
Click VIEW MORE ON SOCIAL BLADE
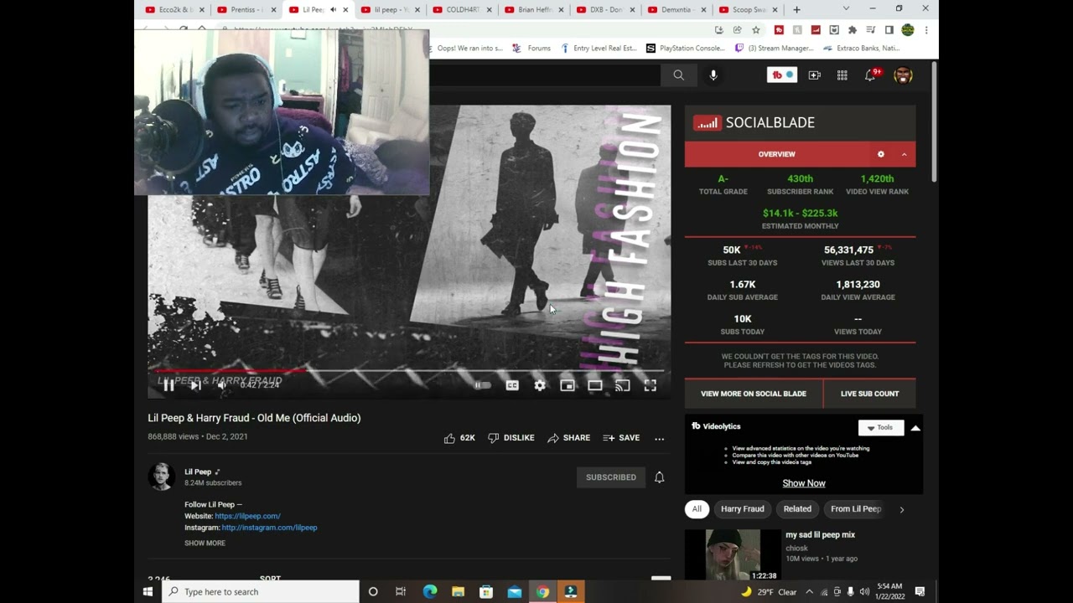[754, 394]
